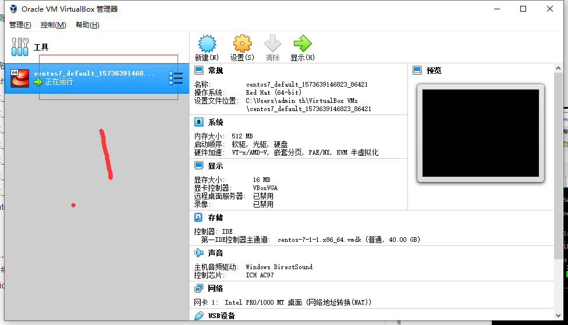This screenshot has height=325, width=568.
Task: Click the System (系统) chip icon
Action: click(x=199, y=122)
